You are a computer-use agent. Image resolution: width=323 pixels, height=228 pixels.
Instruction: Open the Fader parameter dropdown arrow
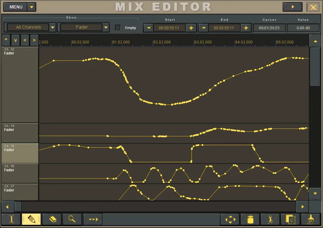106,27
